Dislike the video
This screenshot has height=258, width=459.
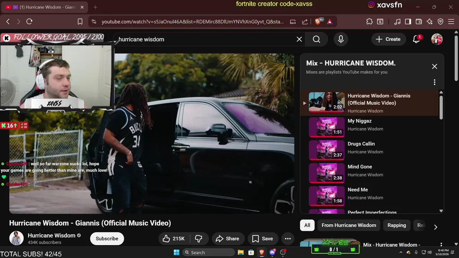pyautogui.click(x=199, y=239)
